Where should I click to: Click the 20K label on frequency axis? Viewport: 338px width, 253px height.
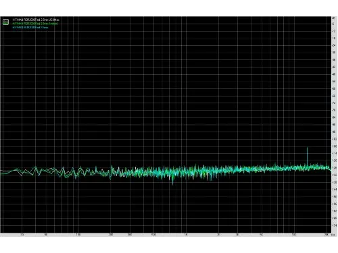[x=327, y=235]
